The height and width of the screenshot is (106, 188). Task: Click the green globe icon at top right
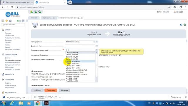point(185,25)
